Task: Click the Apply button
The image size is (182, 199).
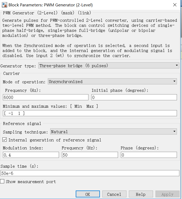Action: [x=167, y=194]
